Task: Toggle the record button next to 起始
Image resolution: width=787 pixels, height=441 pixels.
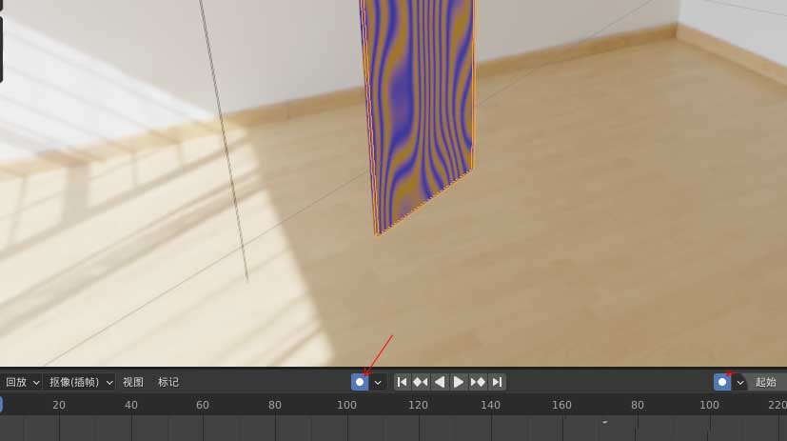Action: 722,382
